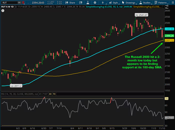Open the alert calendar icon after Share

coord(80,2)
